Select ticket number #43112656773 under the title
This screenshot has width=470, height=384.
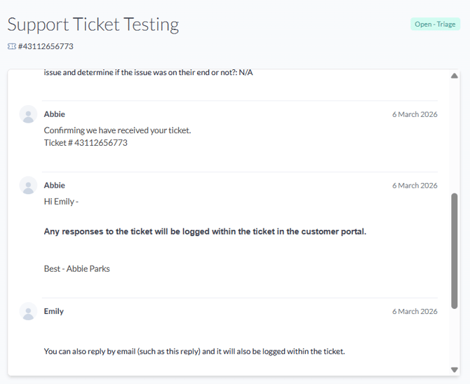pyautogui.click(x=46, y=46)
